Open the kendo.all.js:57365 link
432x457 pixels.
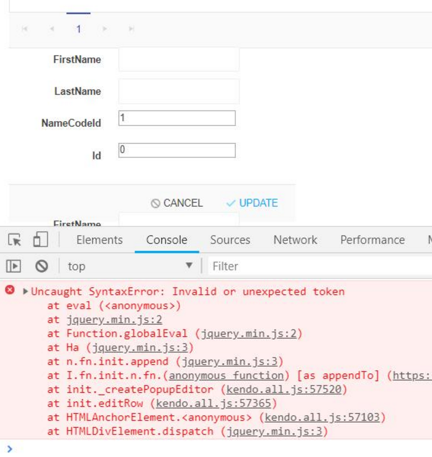pos(214,404)
